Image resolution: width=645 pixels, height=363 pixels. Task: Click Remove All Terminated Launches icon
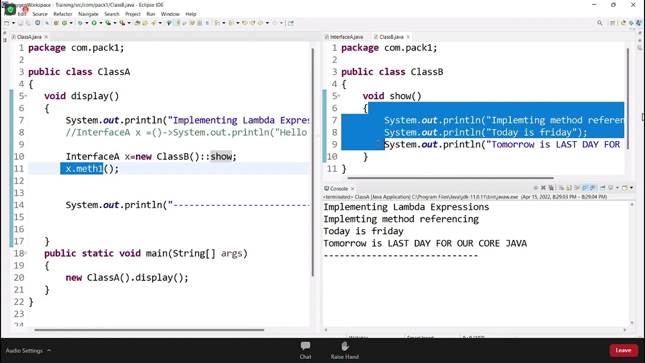click(x=551, y=188)
